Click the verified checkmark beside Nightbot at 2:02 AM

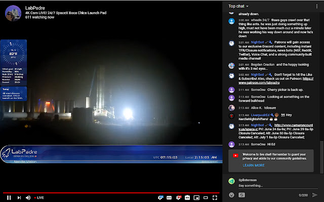[x=266, y=75]
